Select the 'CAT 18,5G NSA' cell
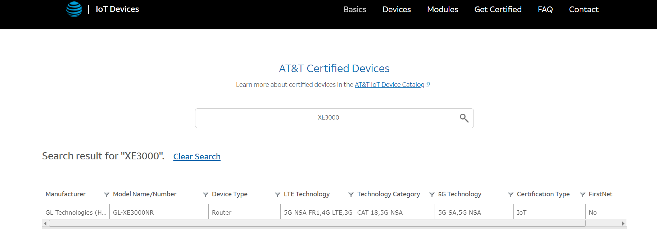 394,212
